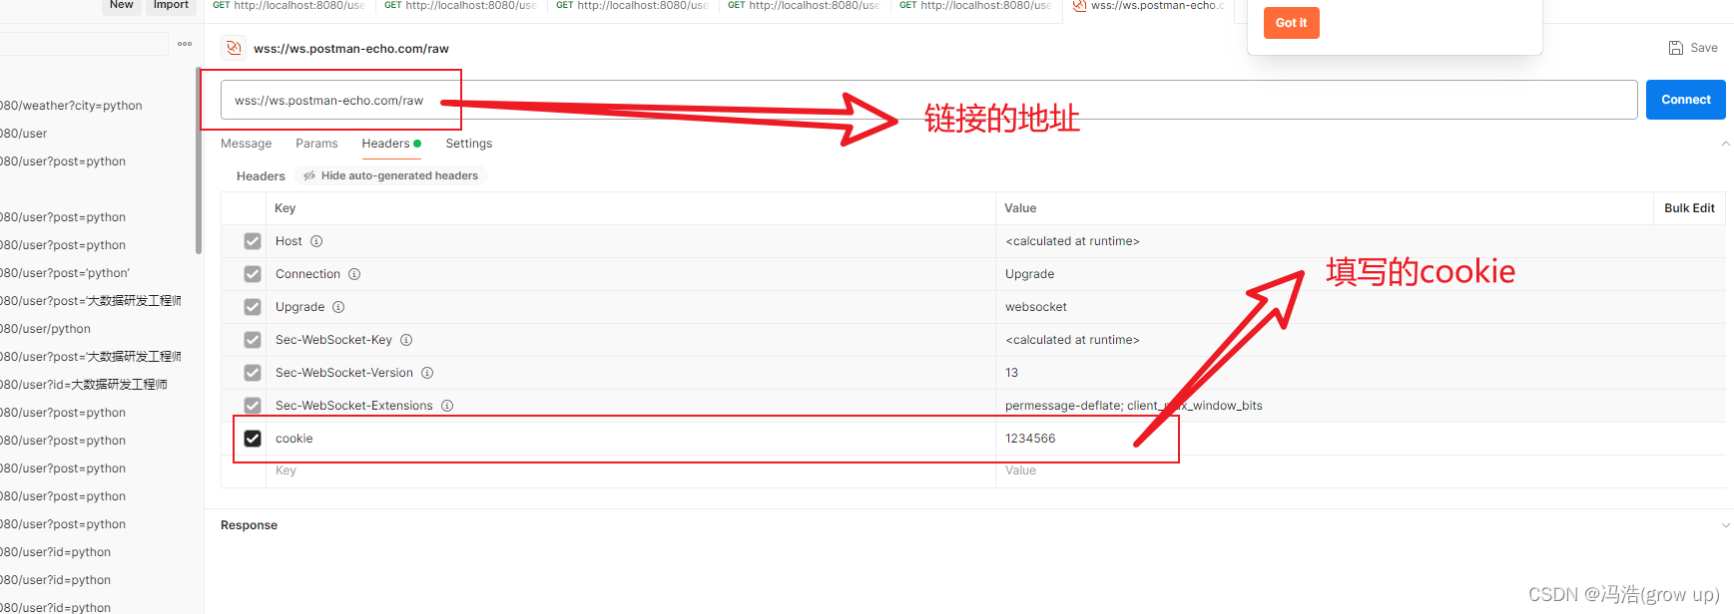Uncheck the cookie header checkbox
Viewport: 1734px width, 614px height.
(x=253, y=439)
